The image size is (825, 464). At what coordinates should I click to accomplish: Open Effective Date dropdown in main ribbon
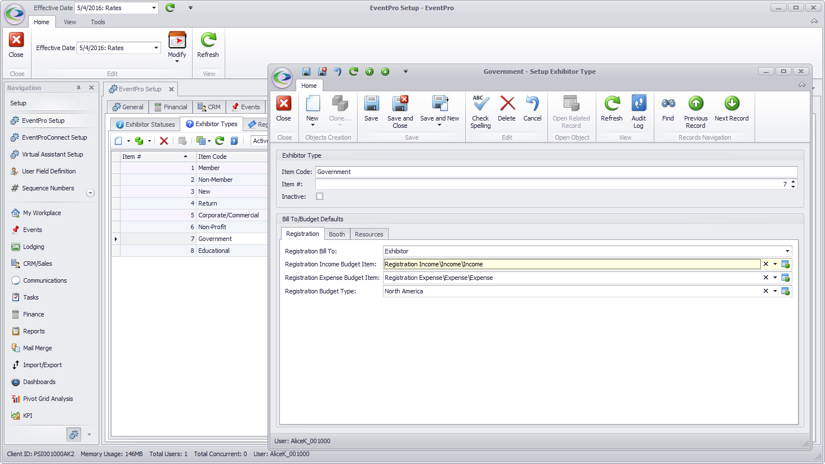tap(157, 48)
